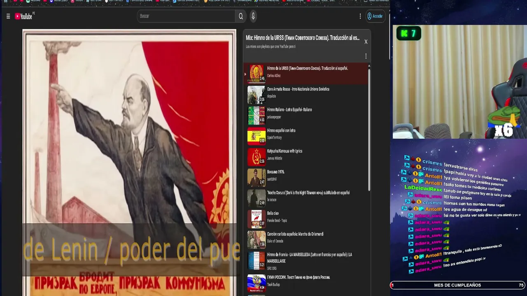Click the channel name 'Fonola Band - Topic'
The width and height of the screenshot is (527, 296).
pos(277,221)
